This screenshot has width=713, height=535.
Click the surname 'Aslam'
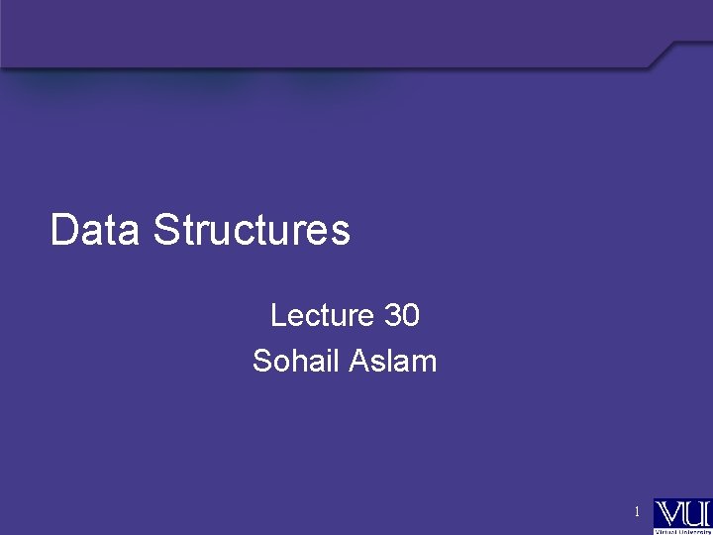(x=392, y=361)
